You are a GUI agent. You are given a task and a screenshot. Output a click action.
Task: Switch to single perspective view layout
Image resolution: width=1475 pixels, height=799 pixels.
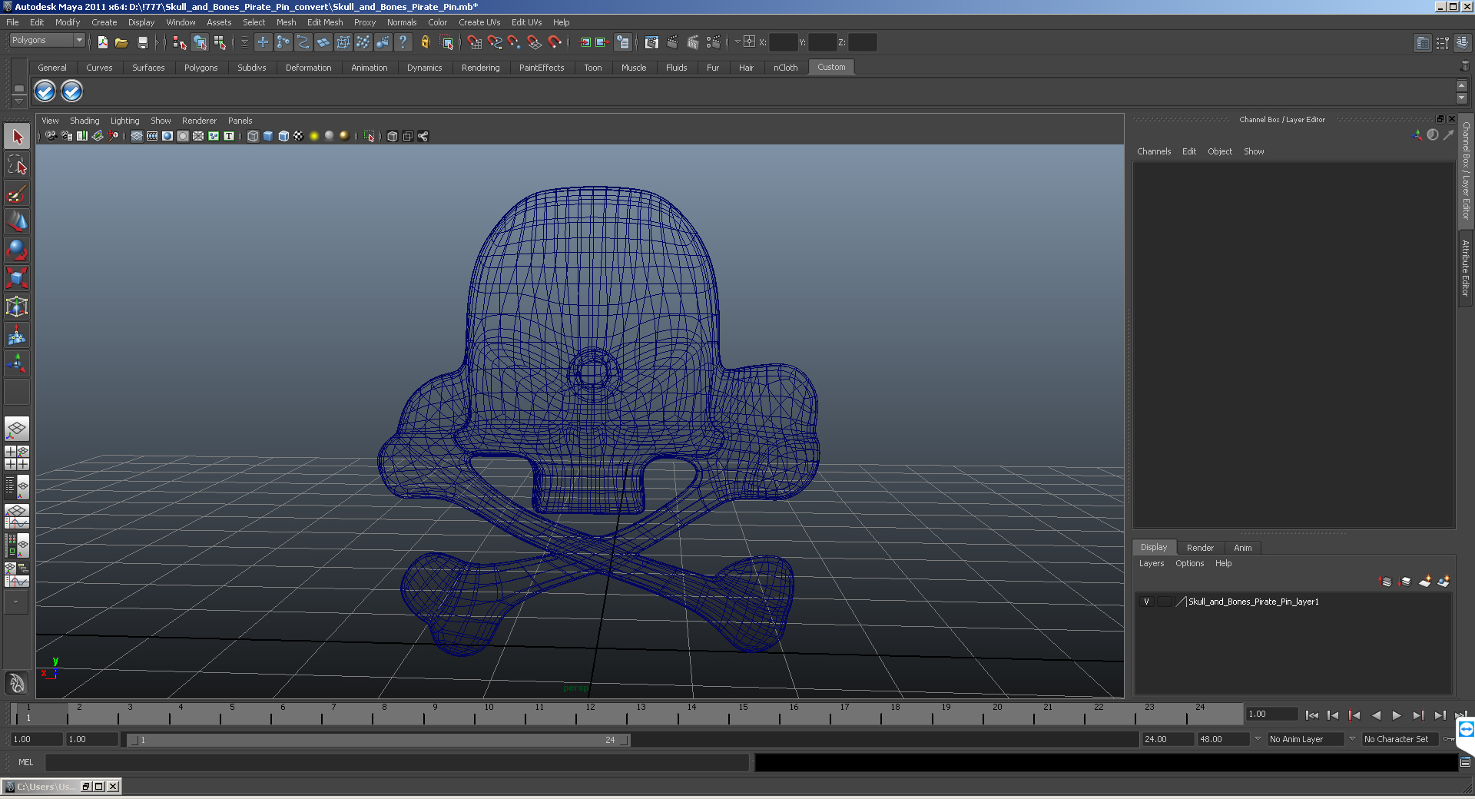[x=17, y=429]
